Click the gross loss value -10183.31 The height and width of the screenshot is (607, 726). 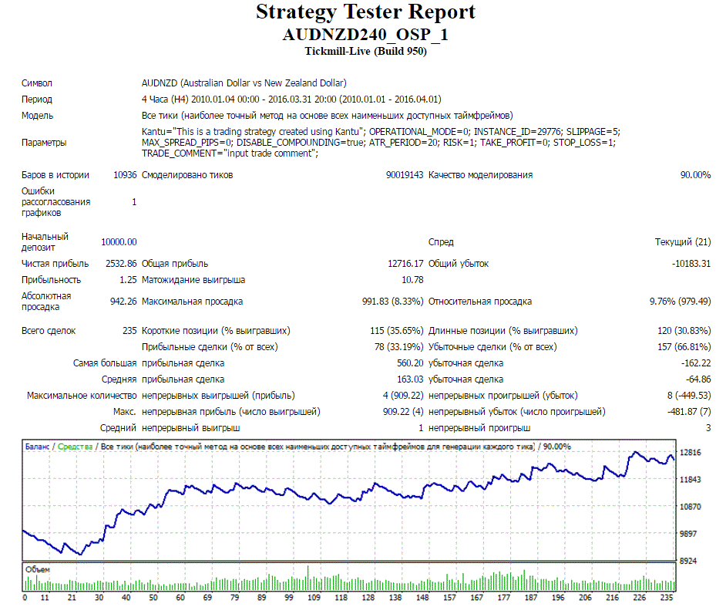pyautogui.click(x=691, y=264)
